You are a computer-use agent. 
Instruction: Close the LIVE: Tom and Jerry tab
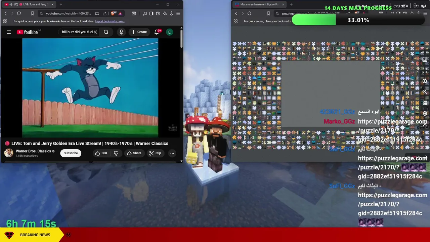[52, 4]
